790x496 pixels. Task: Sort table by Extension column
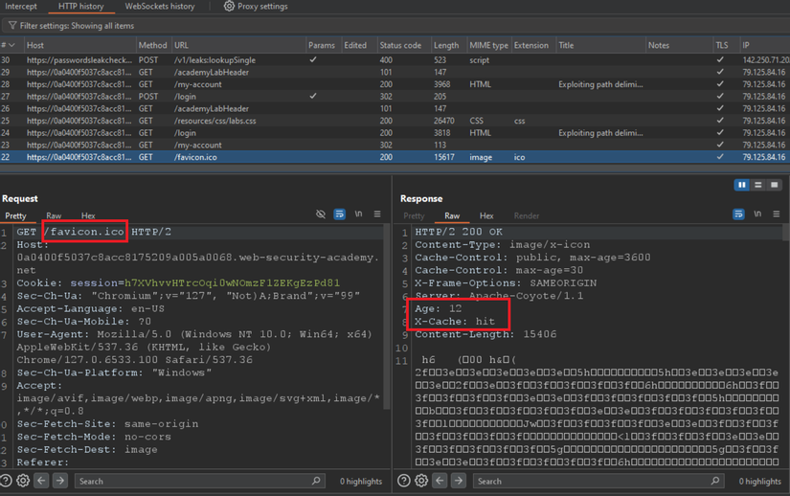tap(531, 45)
